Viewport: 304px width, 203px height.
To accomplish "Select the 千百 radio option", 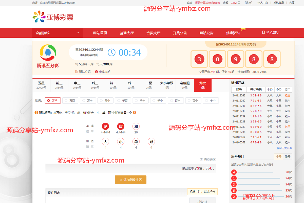I will coord(123,100).
